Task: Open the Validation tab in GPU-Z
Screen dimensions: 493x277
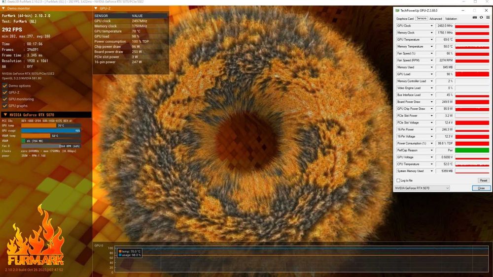Action: coord(451,19)
